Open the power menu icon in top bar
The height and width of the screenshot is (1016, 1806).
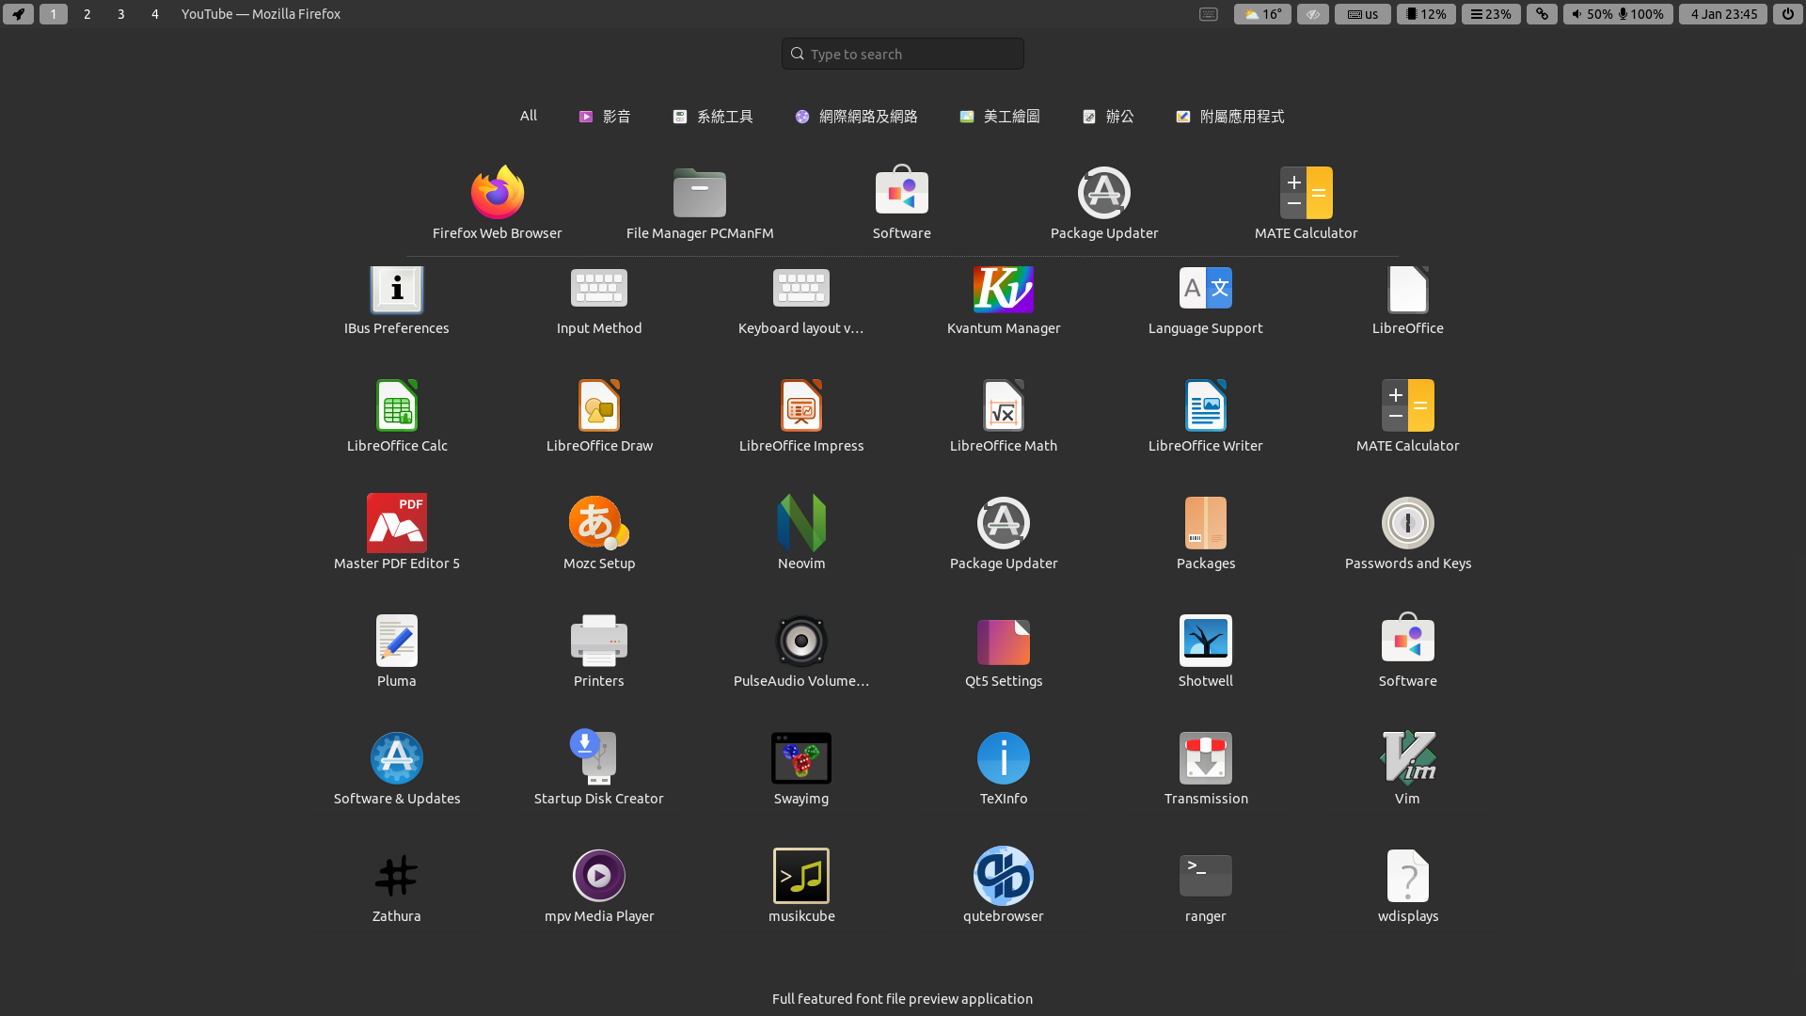click(x=1788, y=14)
